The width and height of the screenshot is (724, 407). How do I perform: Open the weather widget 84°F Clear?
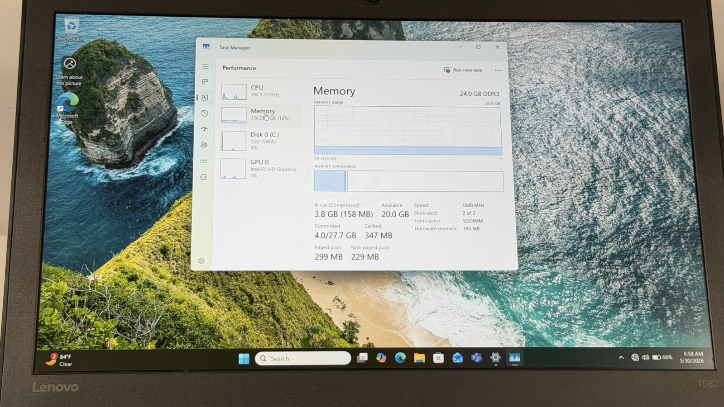[x=59, y=360]
